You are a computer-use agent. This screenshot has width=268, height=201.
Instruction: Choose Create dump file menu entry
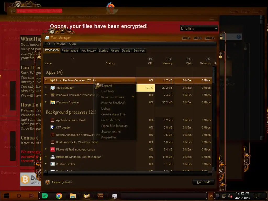tap(113, 114)
